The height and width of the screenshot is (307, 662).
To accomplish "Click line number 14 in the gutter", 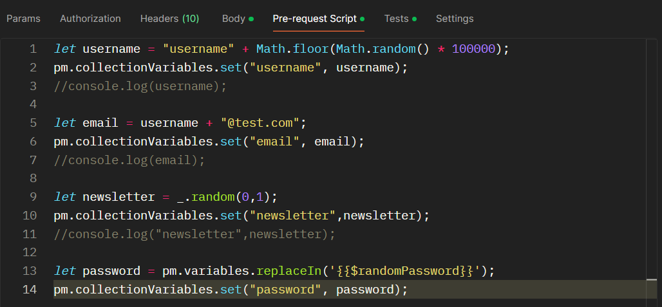I will [30, 290].
